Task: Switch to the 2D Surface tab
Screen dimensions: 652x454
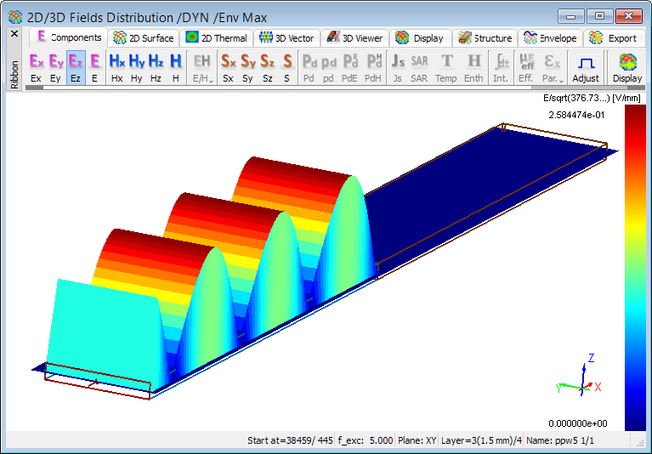Action: click(x=145, y=38)
